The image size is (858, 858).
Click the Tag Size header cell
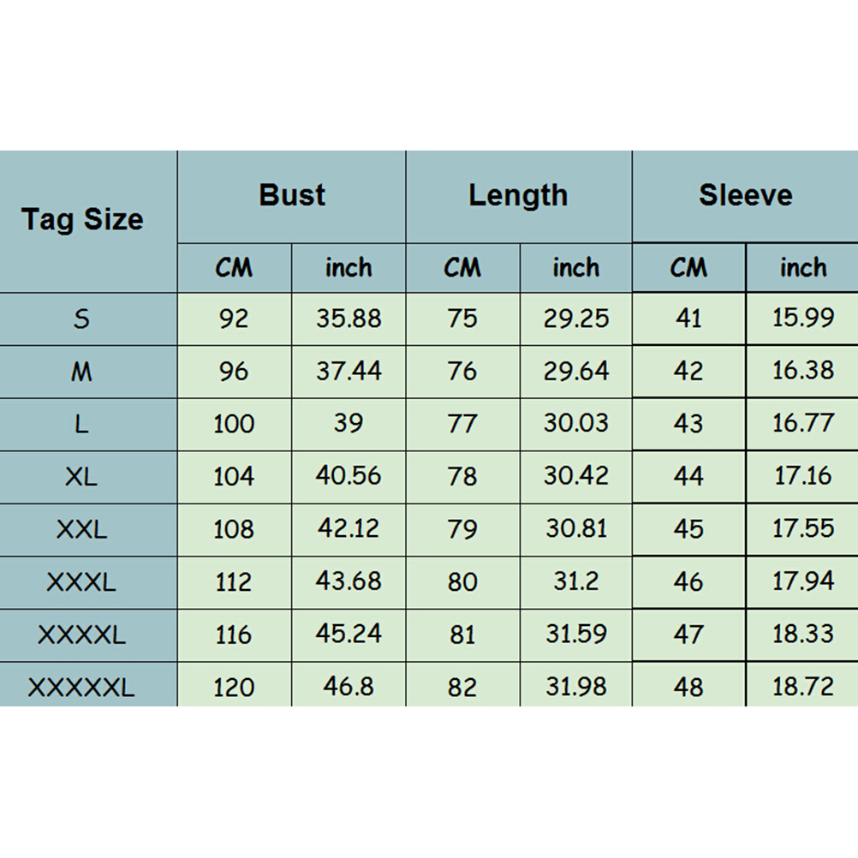click(x=82, y=220)
